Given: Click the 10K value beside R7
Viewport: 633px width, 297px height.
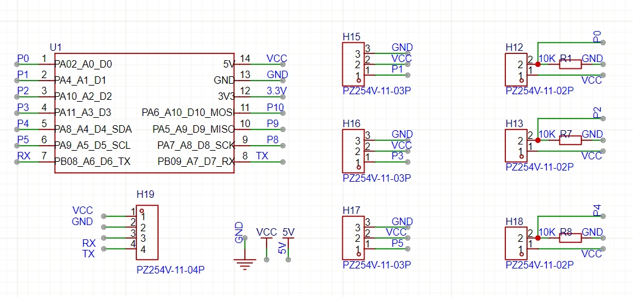Looking at the screenshot, I should [x=547, y=135].
